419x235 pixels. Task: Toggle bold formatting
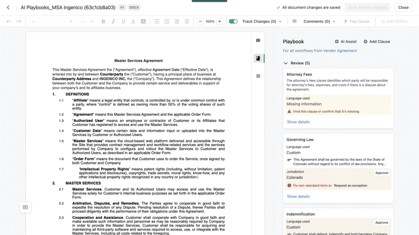click(103, 21)
